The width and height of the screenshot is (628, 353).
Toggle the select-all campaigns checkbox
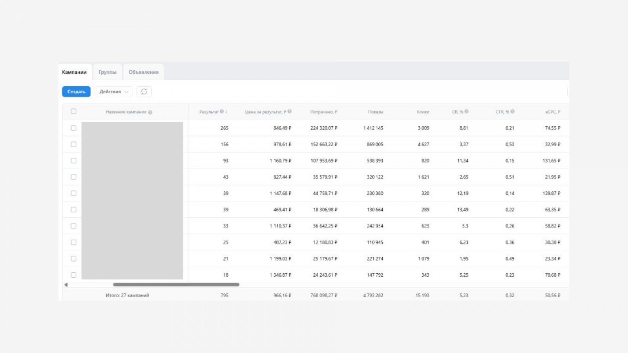tap(73, 111)
